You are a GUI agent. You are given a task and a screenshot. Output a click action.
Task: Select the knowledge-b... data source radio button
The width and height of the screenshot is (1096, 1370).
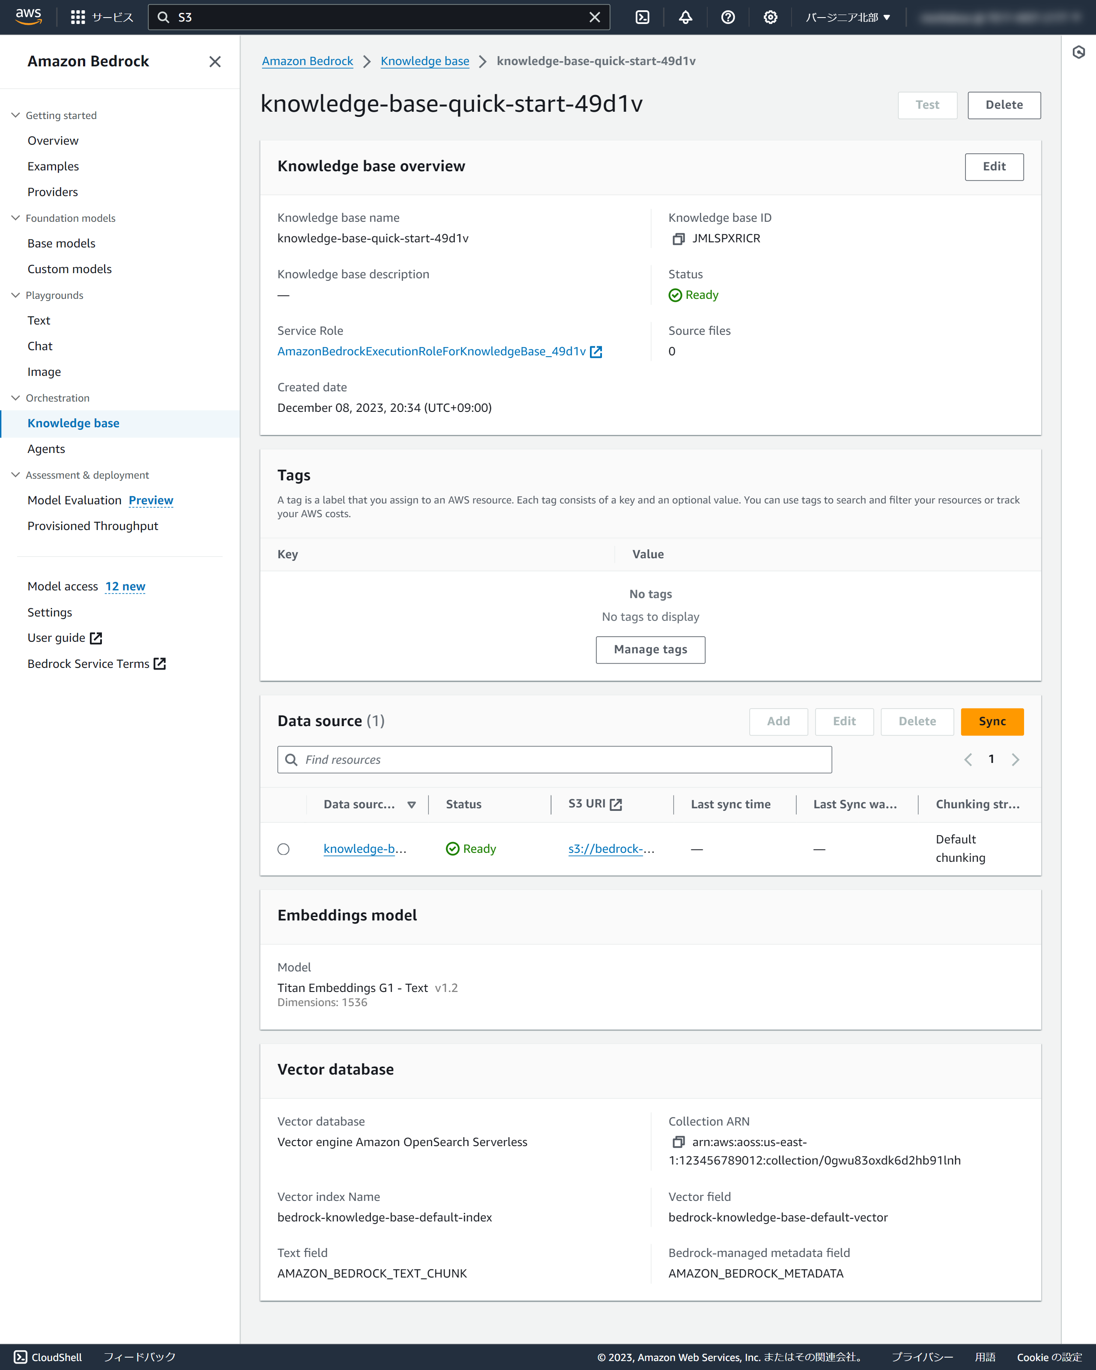(x=283, y=849)
